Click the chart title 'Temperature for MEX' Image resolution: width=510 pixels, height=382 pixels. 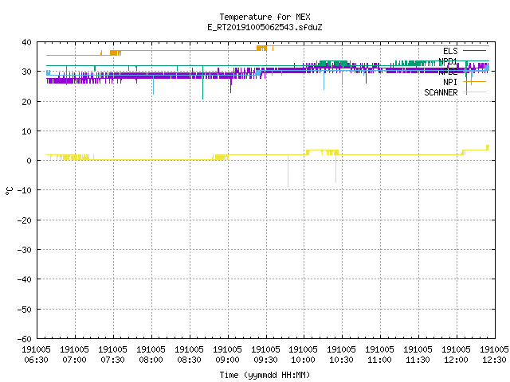point(265,17)
